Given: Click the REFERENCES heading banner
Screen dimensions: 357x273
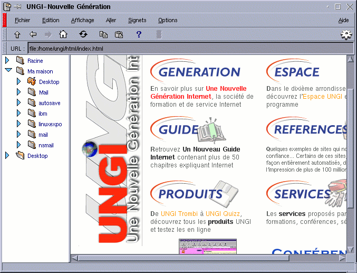Looking at the screenshot, I should click(306, 129).
